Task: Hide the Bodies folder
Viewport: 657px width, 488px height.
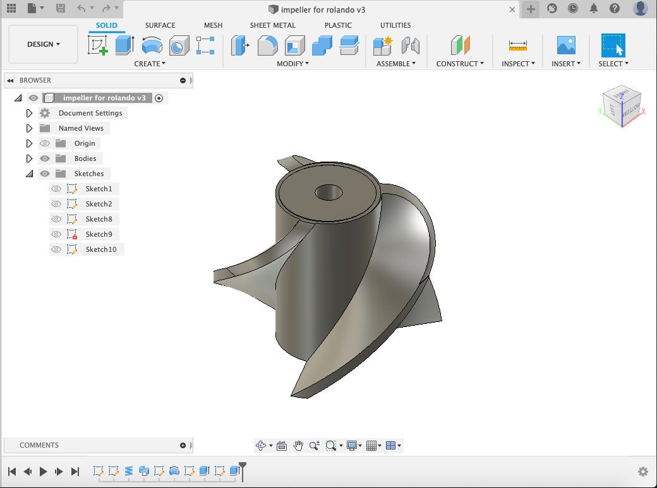Action: coord(44,158)
